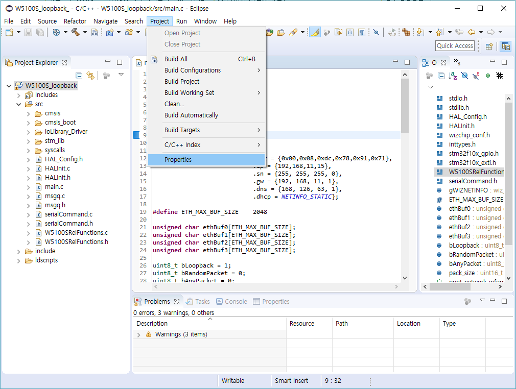Select Properties in the Project menu

206,160
